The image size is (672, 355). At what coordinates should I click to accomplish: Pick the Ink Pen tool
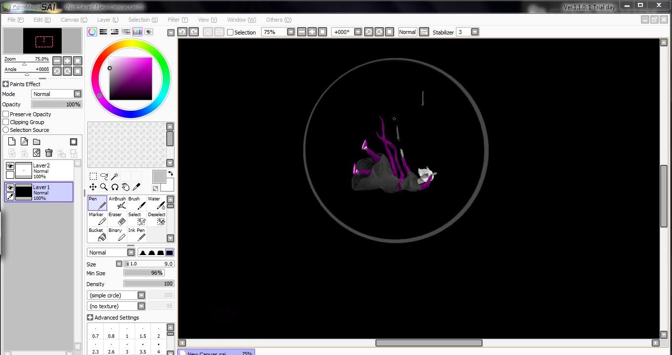click(x=137, y=234)
